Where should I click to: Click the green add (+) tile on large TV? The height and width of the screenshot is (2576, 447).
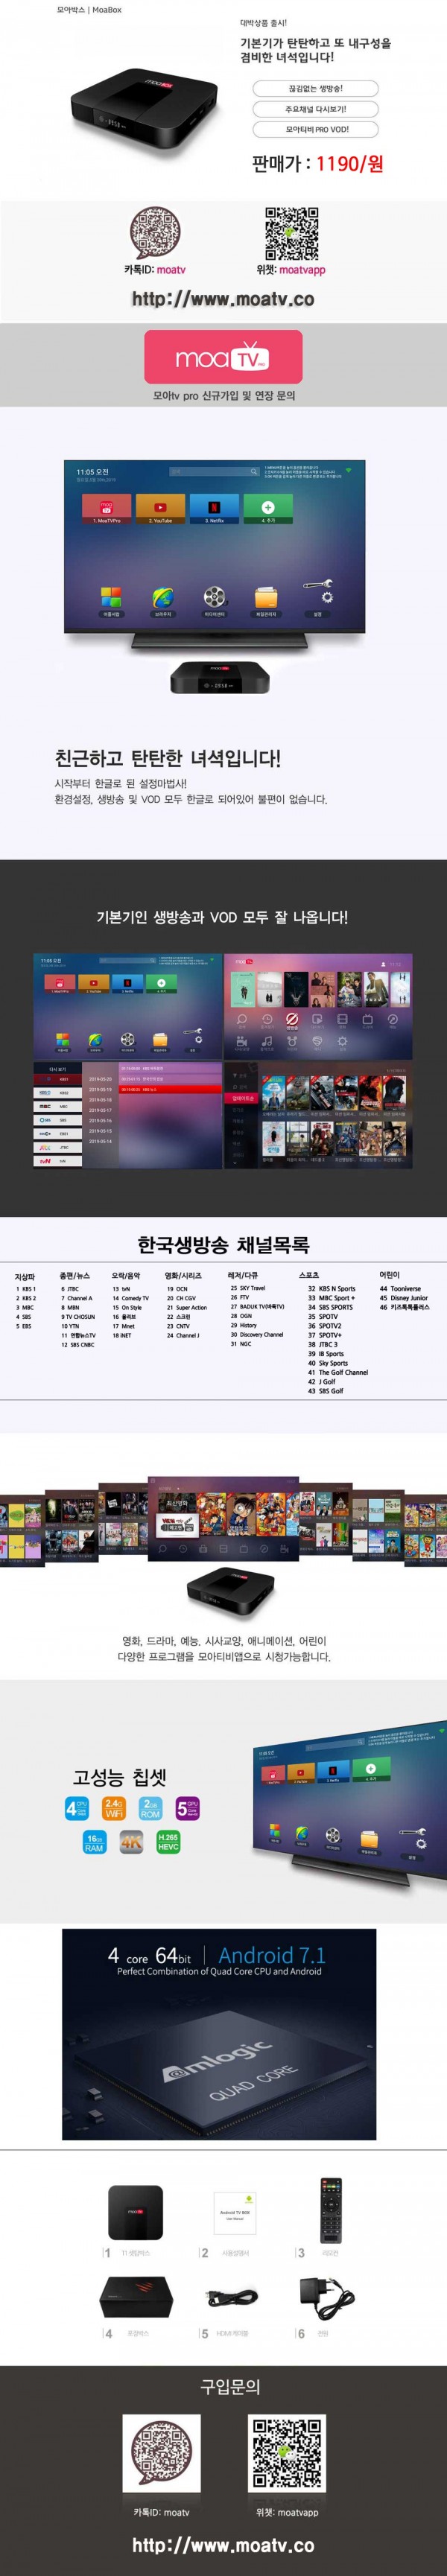268,509
